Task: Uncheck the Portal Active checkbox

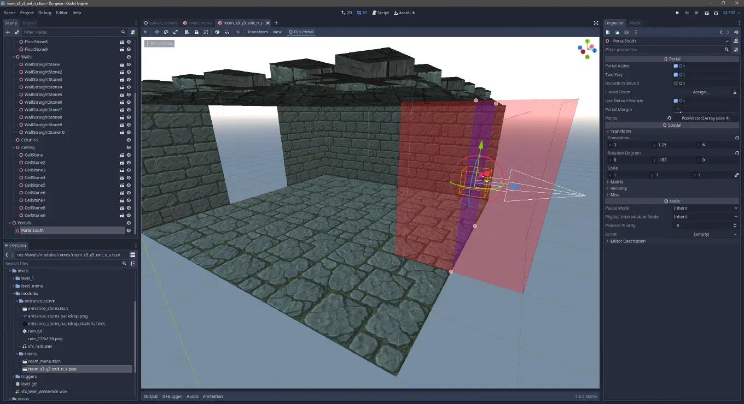Action: point(676,66)
